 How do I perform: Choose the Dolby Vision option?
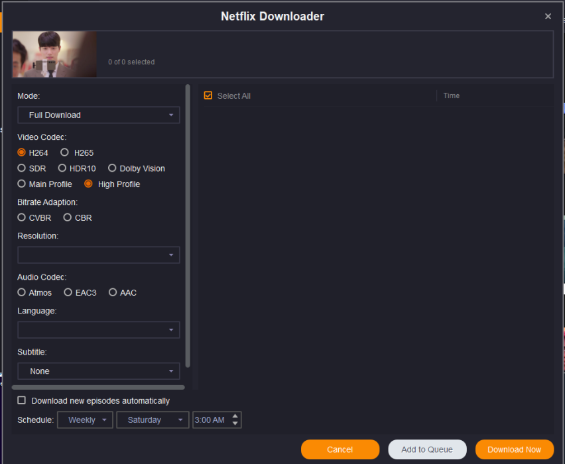point(112,168)
